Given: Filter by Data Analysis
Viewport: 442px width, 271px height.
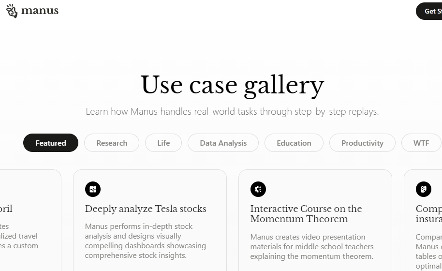Looking at the screenshot, I should pos(223,143).
